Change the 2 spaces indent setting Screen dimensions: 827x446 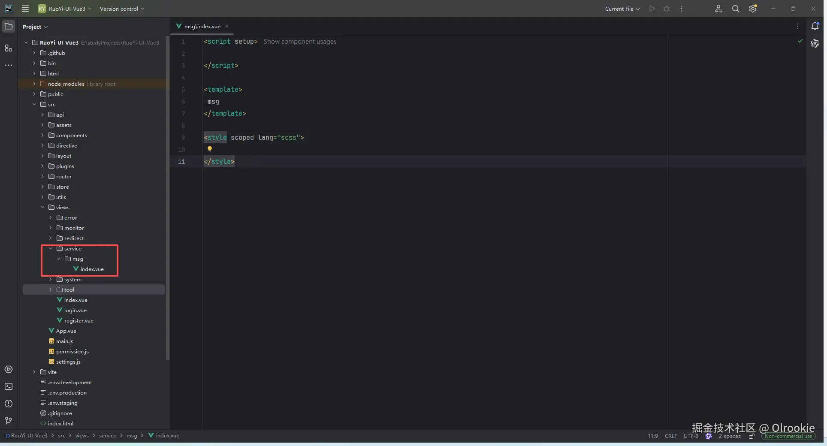(730, 436)
